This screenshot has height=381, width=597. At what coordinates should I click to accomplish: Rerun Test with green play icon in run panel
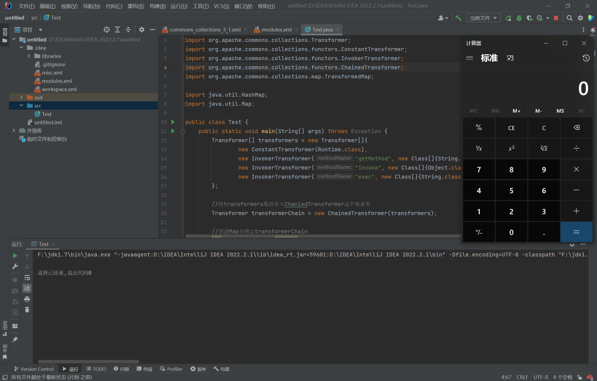[x=15, y=256]
